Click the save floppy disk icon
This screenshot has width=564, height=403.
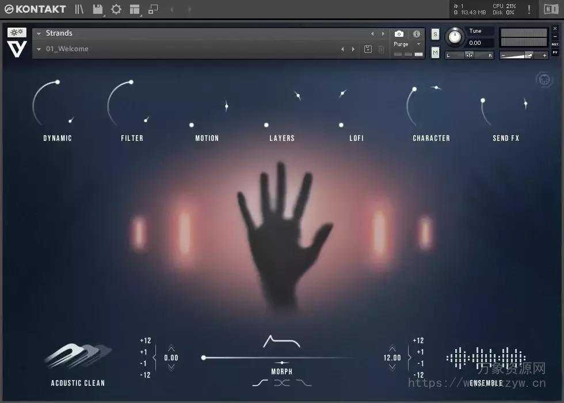[x=98, y=9]
